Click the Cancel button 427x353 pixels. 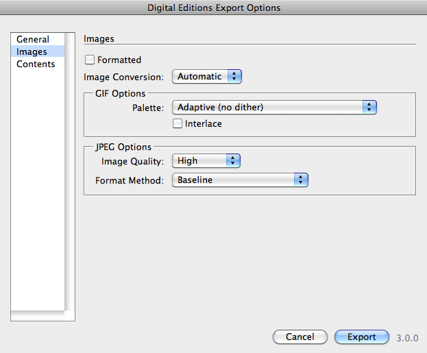[x=300, y=337]
